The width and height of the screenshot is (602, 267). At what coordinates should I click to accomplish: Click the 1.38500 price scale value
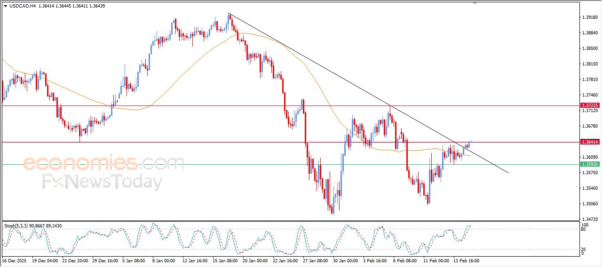tap(589, 49)
